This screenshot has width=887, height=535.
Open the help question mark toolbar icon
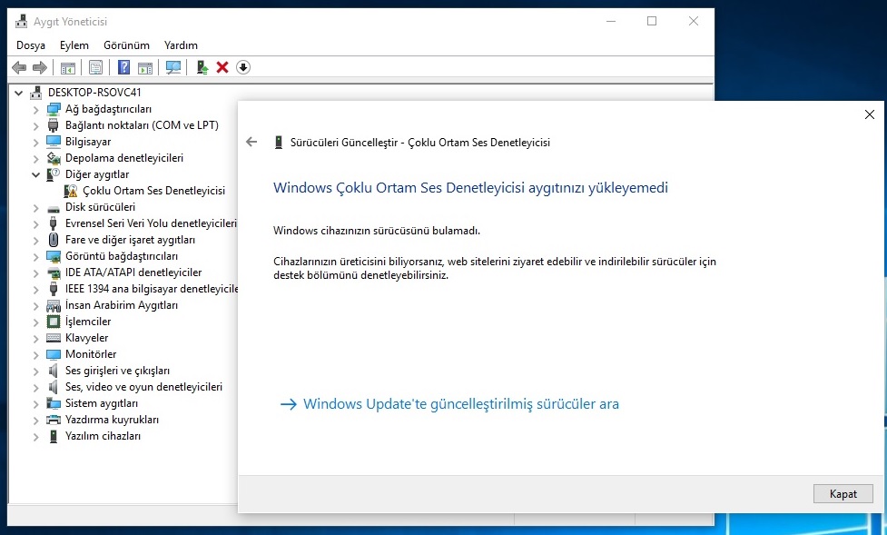pos(123,68)
